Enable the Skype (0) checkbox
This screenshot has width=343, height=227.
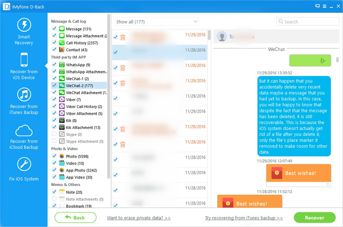(x=54, y=134)
